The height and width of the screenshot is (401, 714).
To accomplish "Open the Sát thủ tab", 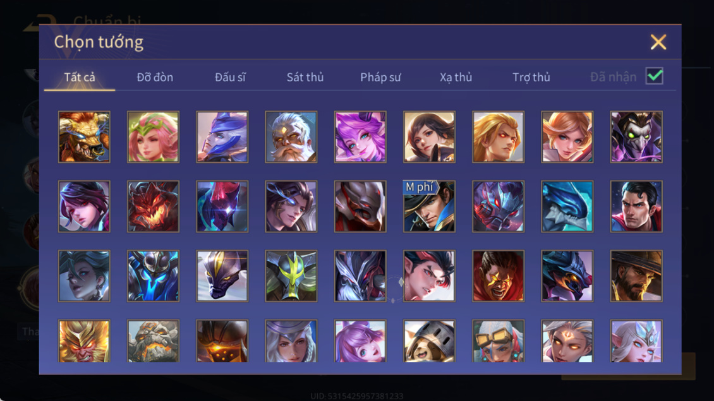I will coord(305,78).
